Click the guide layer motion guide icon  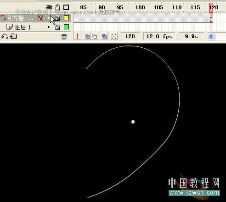tap(3, 17)
